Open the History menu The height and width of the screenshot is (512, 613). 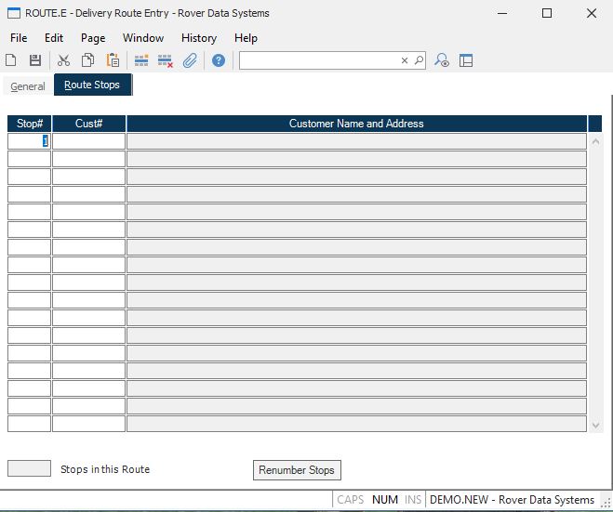[198, 38]
